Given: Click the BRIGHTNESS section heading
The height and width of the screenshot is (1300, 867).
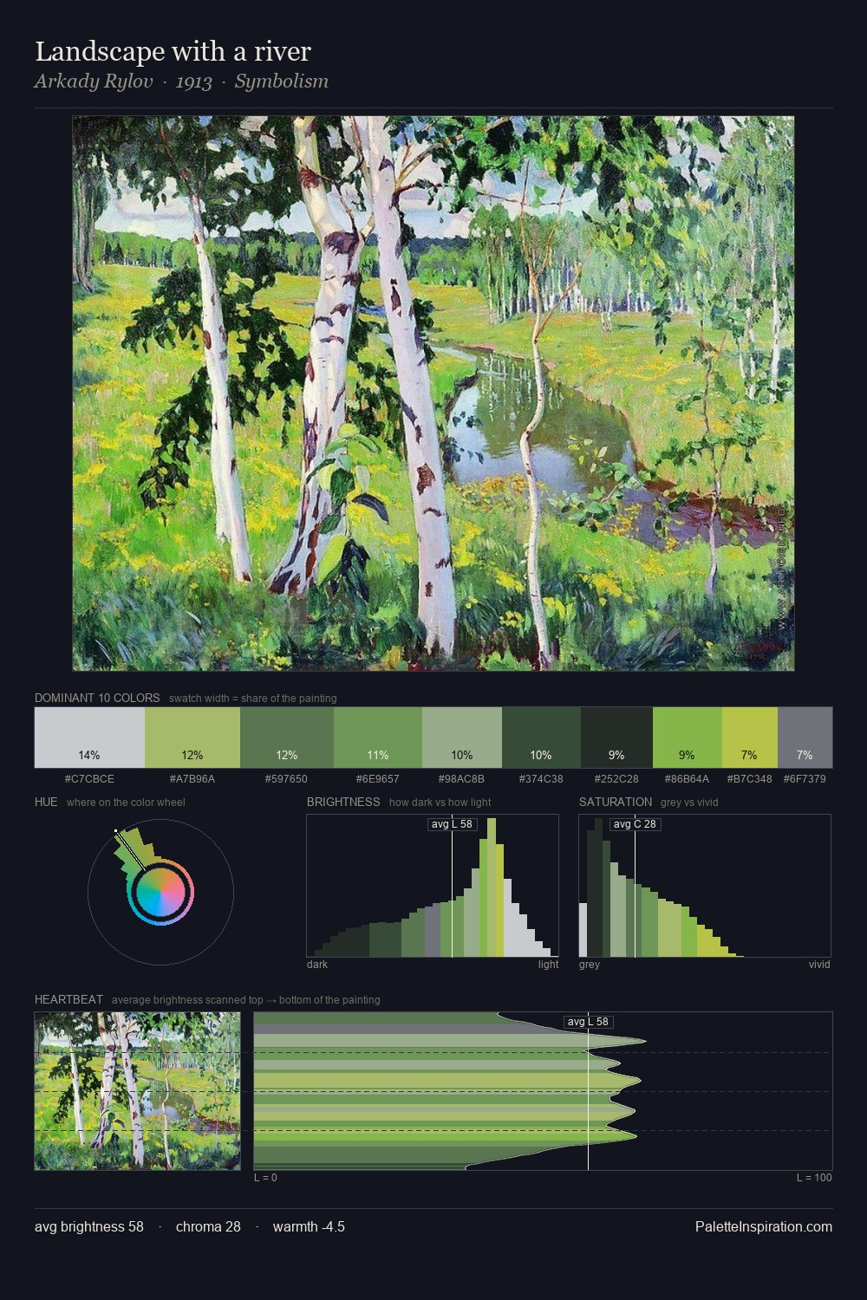Looking at the screenshot, I should [343, 802].
